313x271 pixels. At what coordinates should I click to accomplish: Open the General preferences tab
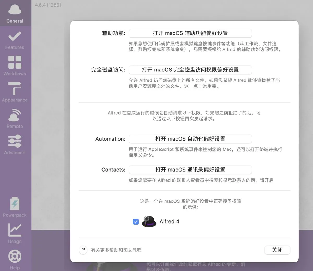[15, 14]
